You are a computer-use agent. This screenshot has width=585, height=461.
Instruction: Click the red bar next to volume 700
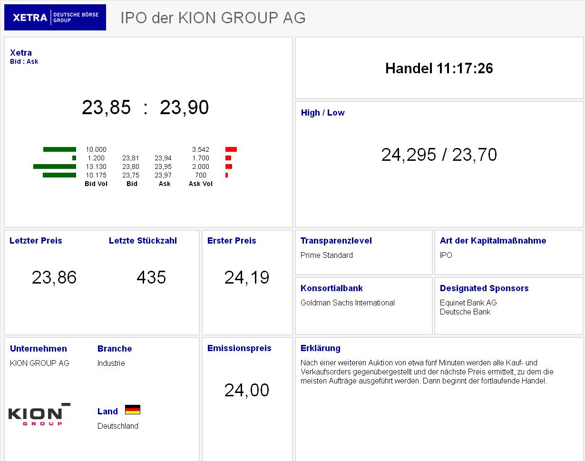click(227, 175)
